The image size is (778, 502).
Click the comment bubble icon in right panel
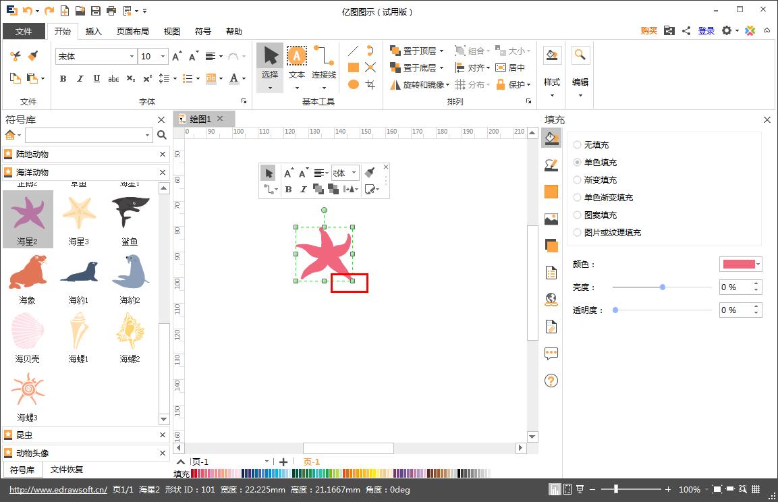551,353
